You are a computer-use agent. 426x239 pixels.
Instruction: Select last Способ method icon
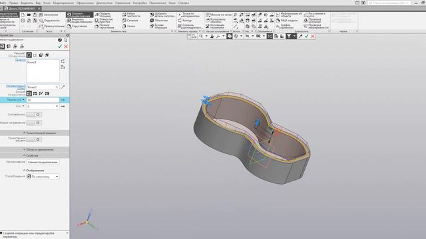pyautogui.click(x=47, y=94)
